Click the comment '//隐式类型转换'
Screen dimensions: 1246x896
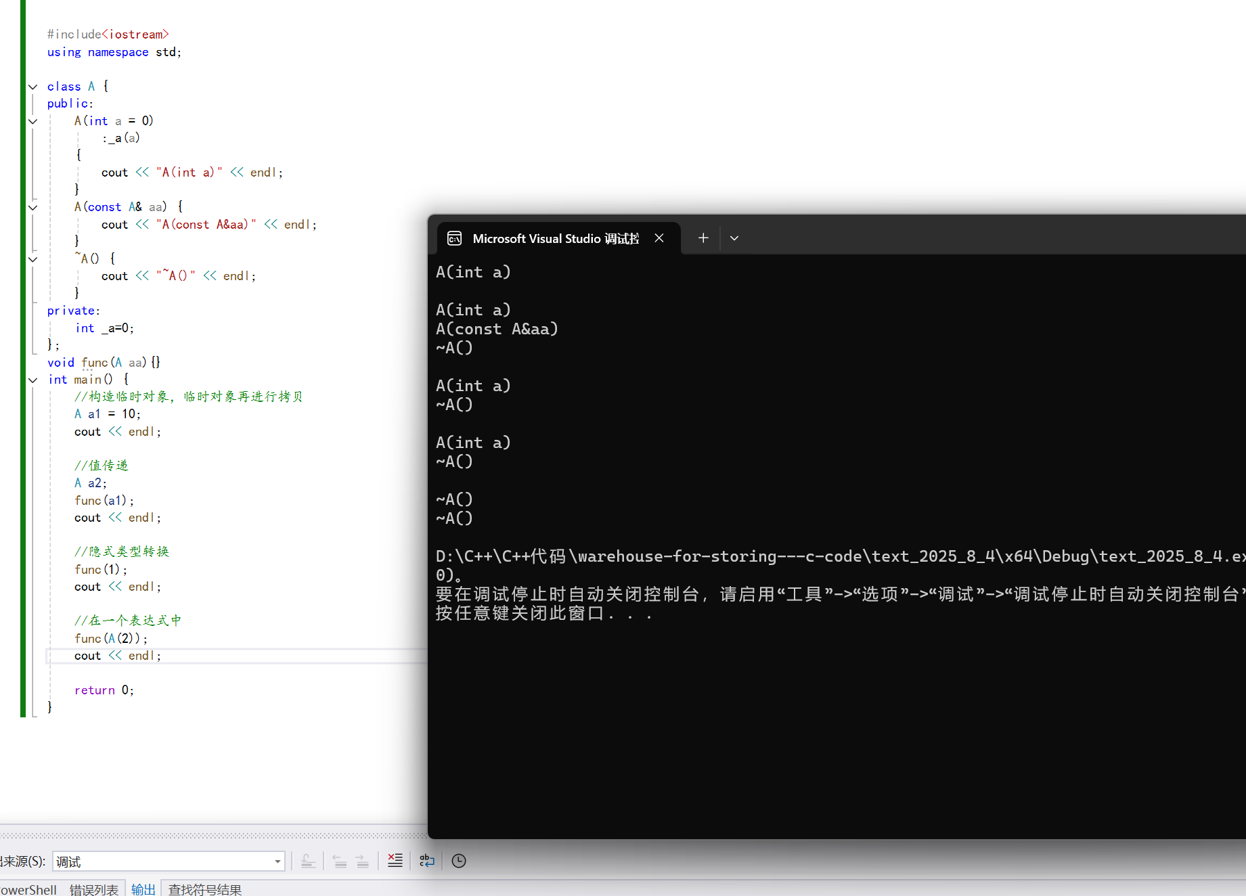pyautogui.click(x=122, y=552)
